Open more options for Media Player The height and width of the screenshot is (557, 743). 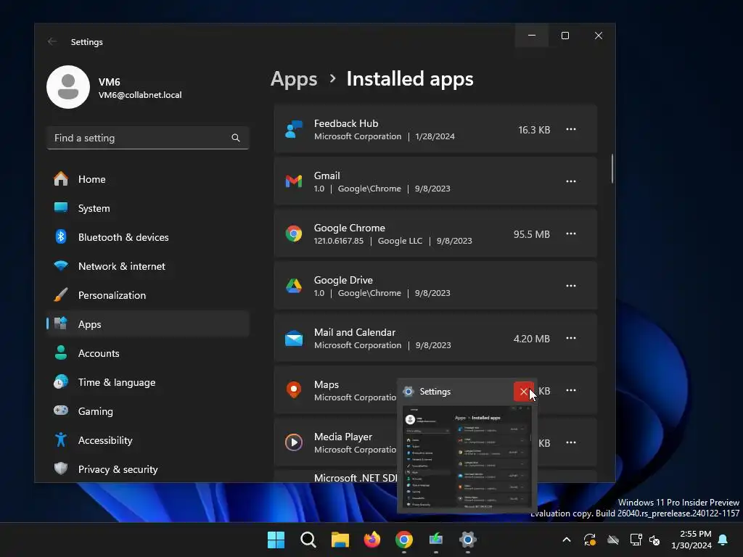pos(571,442)
